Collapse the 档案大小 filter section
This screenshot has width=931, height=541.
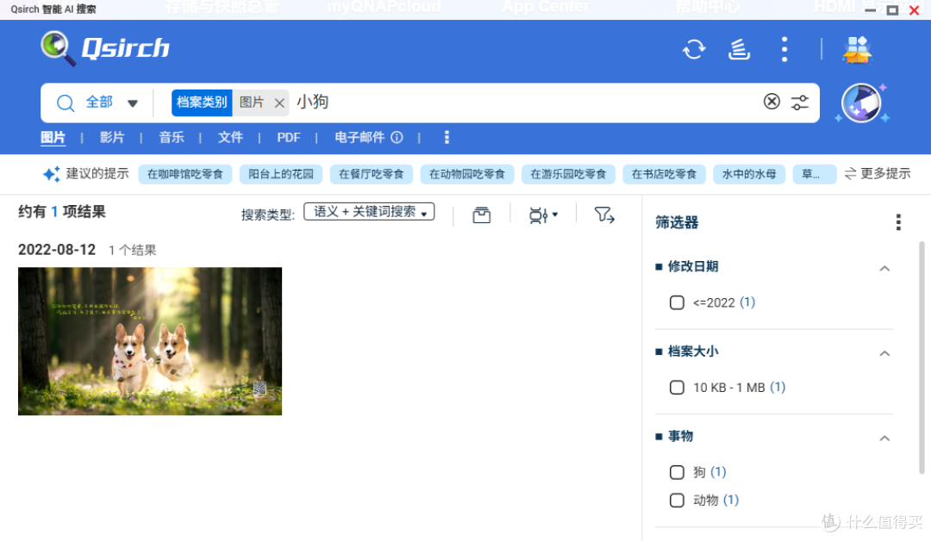pyautogui.click(x=884, y=353)
